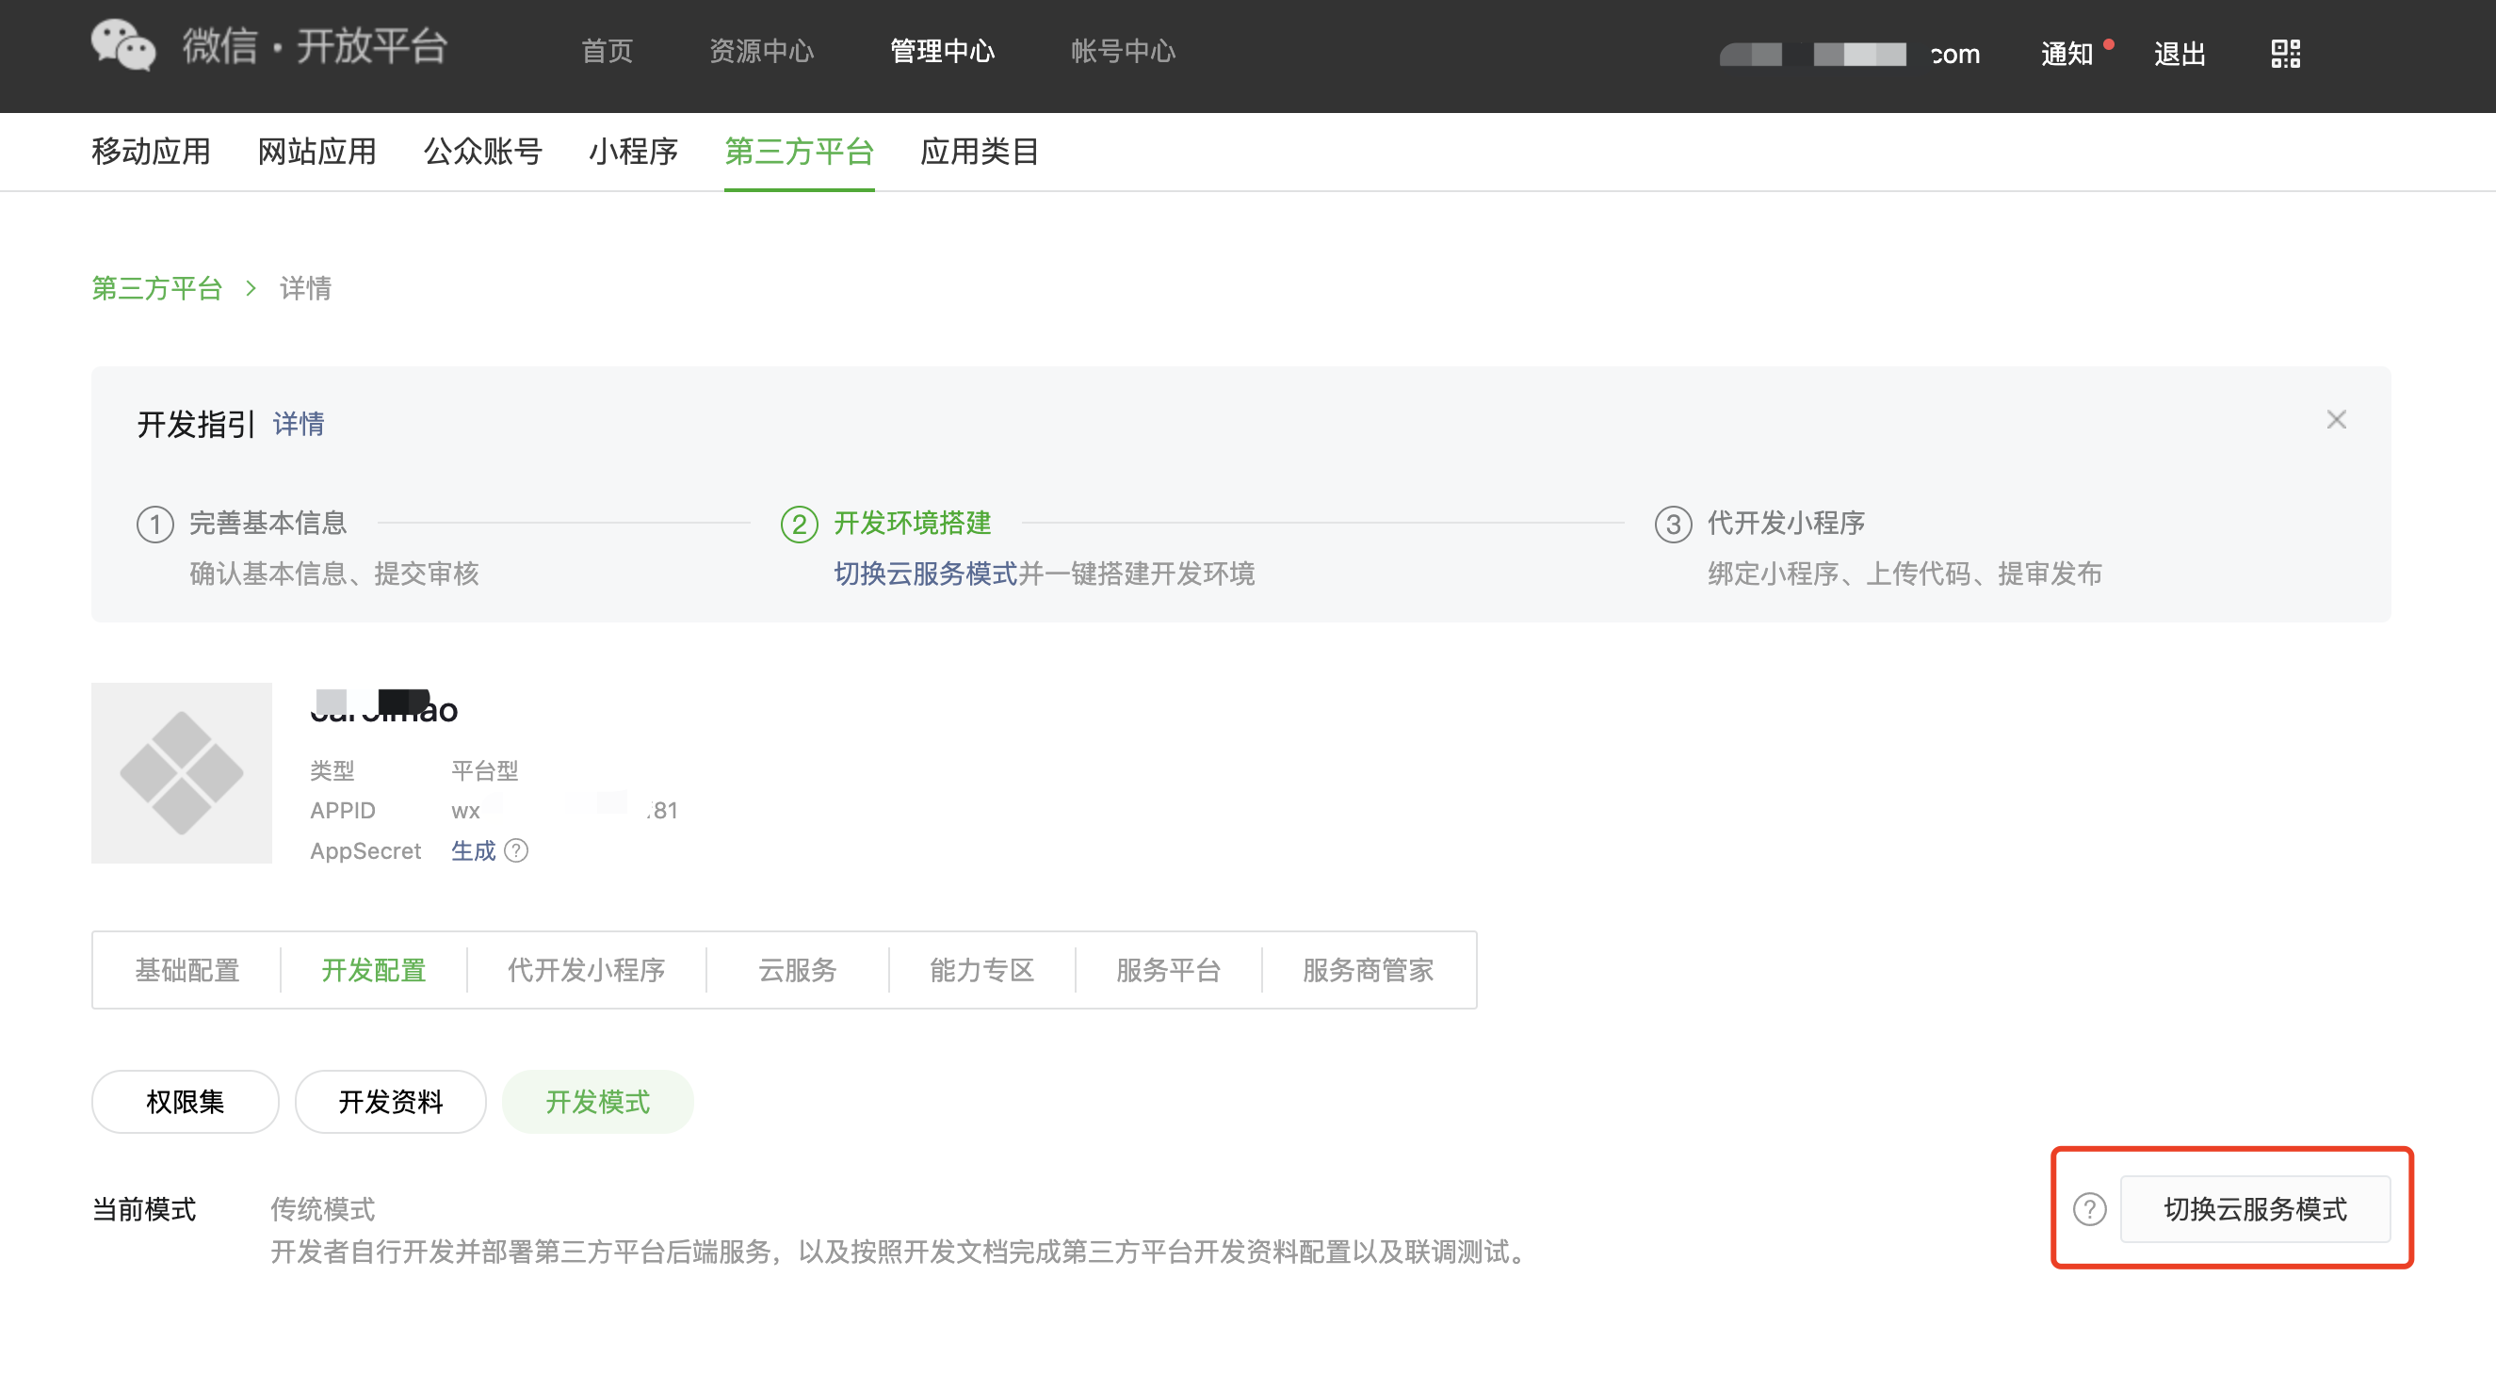Image resolution: width=2496 pixels, height=1390 pixels.
Task: Click 绑定小程序、上传代码、提审发布 description text
Action: pos(1904,574)
